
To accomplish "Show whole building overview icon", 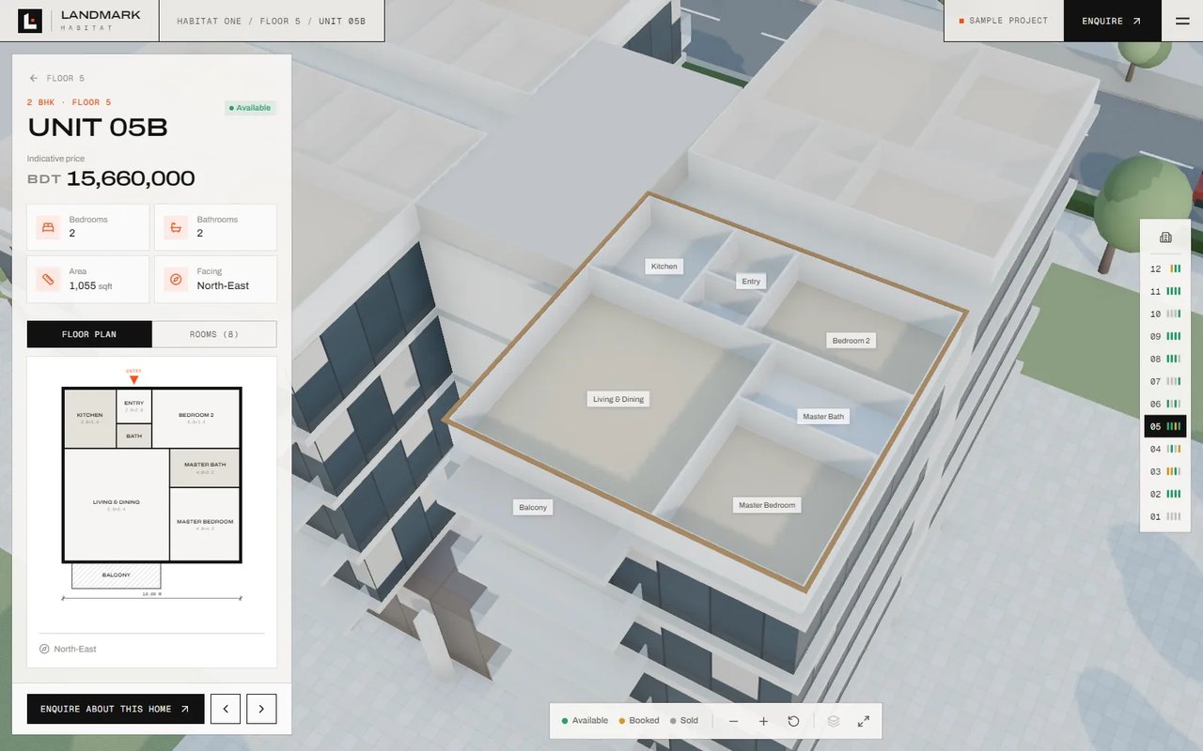I will pyautogui.click(x=1165, y=238).
